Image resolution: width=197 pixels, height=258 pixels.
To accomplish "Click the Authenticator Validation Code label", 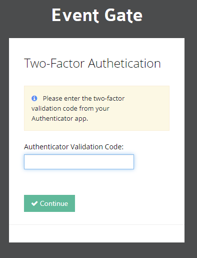I will pyautogui.click(x=73, y=147).
